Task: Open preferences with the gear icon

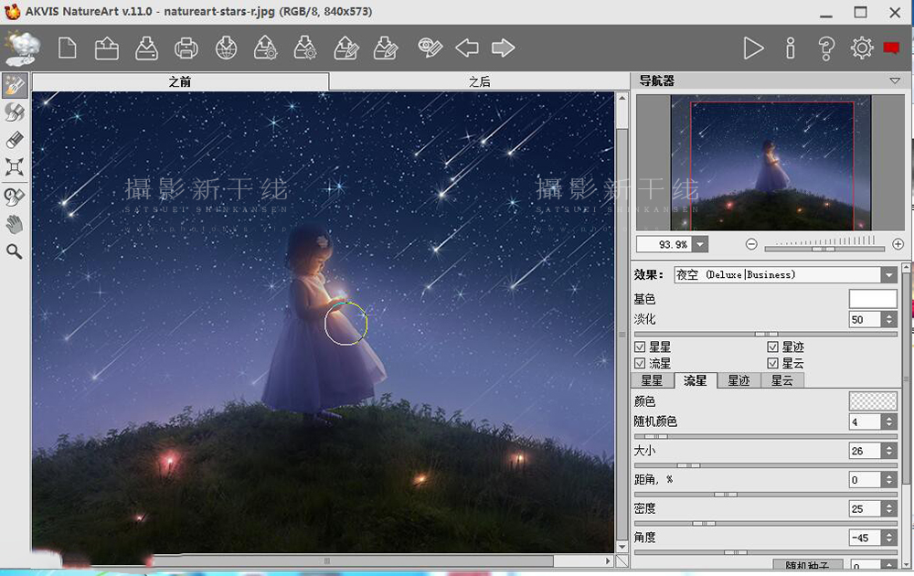Action: click(x=862, y=48)
